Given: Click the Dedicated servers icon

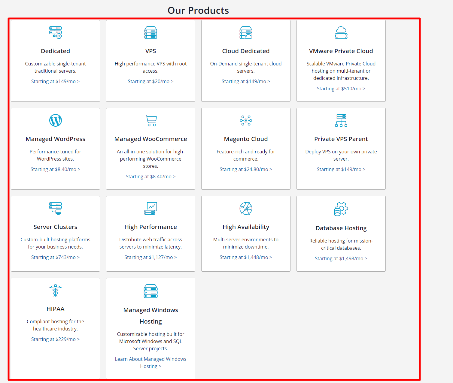Looking at the screenshot, I should click(x=55, y=33).
